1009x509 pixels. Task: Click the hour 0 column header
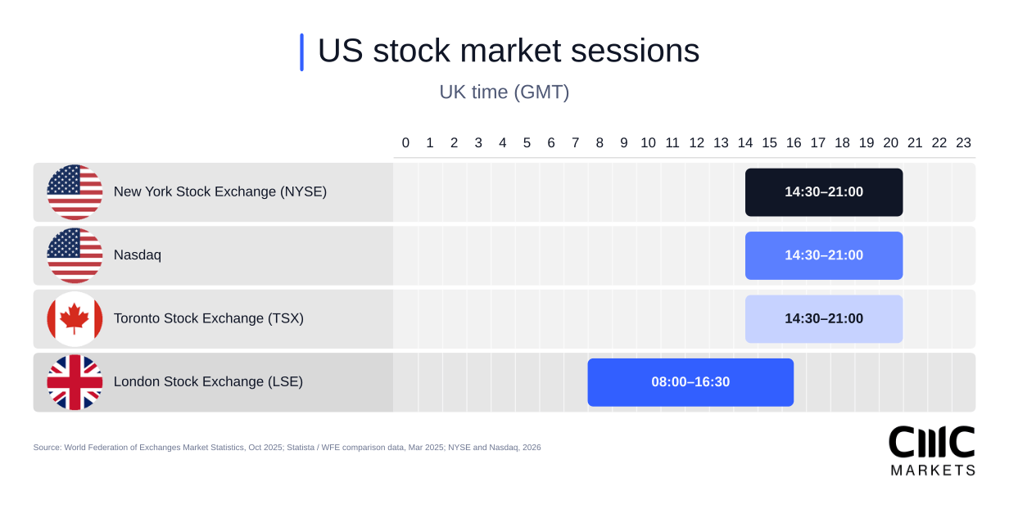coord(405,143)
